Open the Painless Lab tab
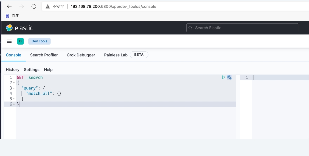The height and width of the screenshot is (156, 309). click(x=116, y=55)
